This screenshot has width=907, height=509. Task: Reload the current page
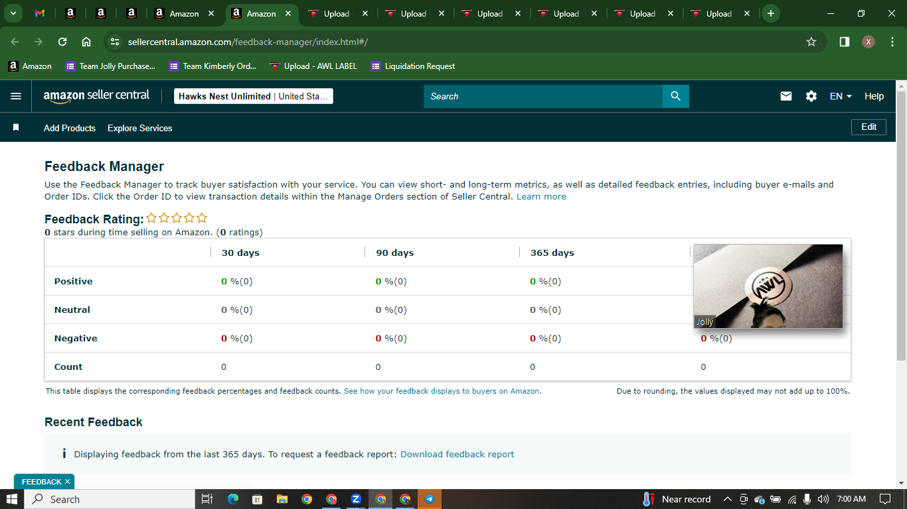tap(62, 42)
